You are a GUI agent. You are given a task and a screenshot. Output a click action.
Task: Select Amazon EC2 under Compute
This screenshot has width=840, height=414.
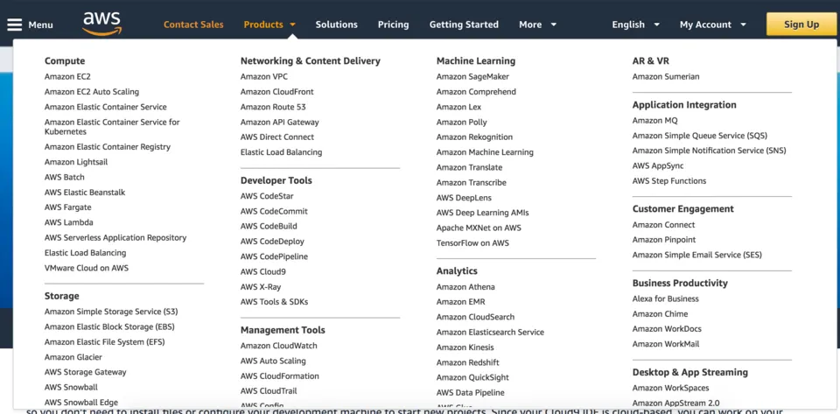coord(67,77)
